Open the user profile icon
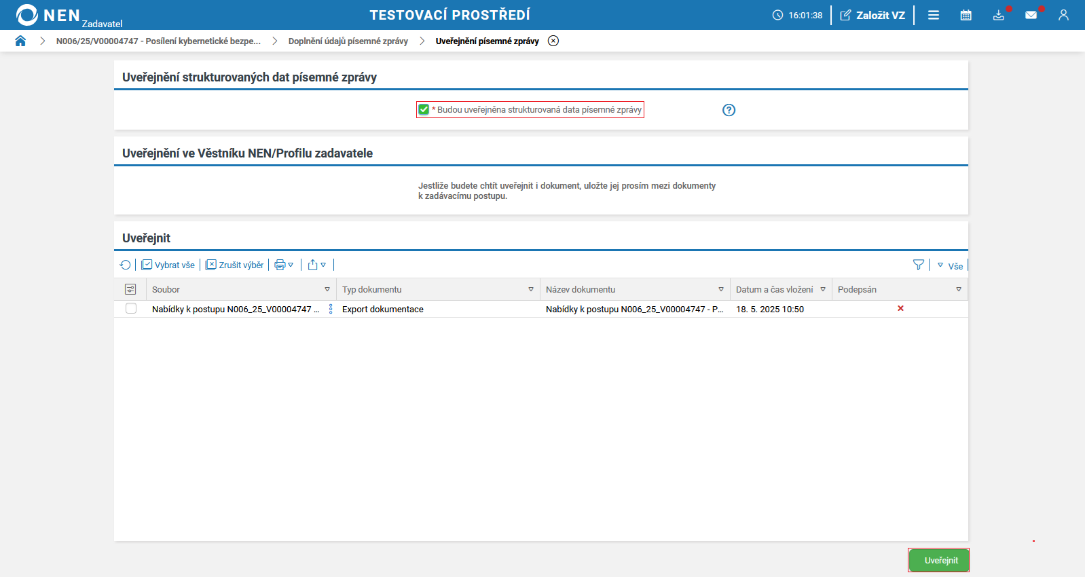This screenshot has width=1085, height=577. tap(1063, 15)
